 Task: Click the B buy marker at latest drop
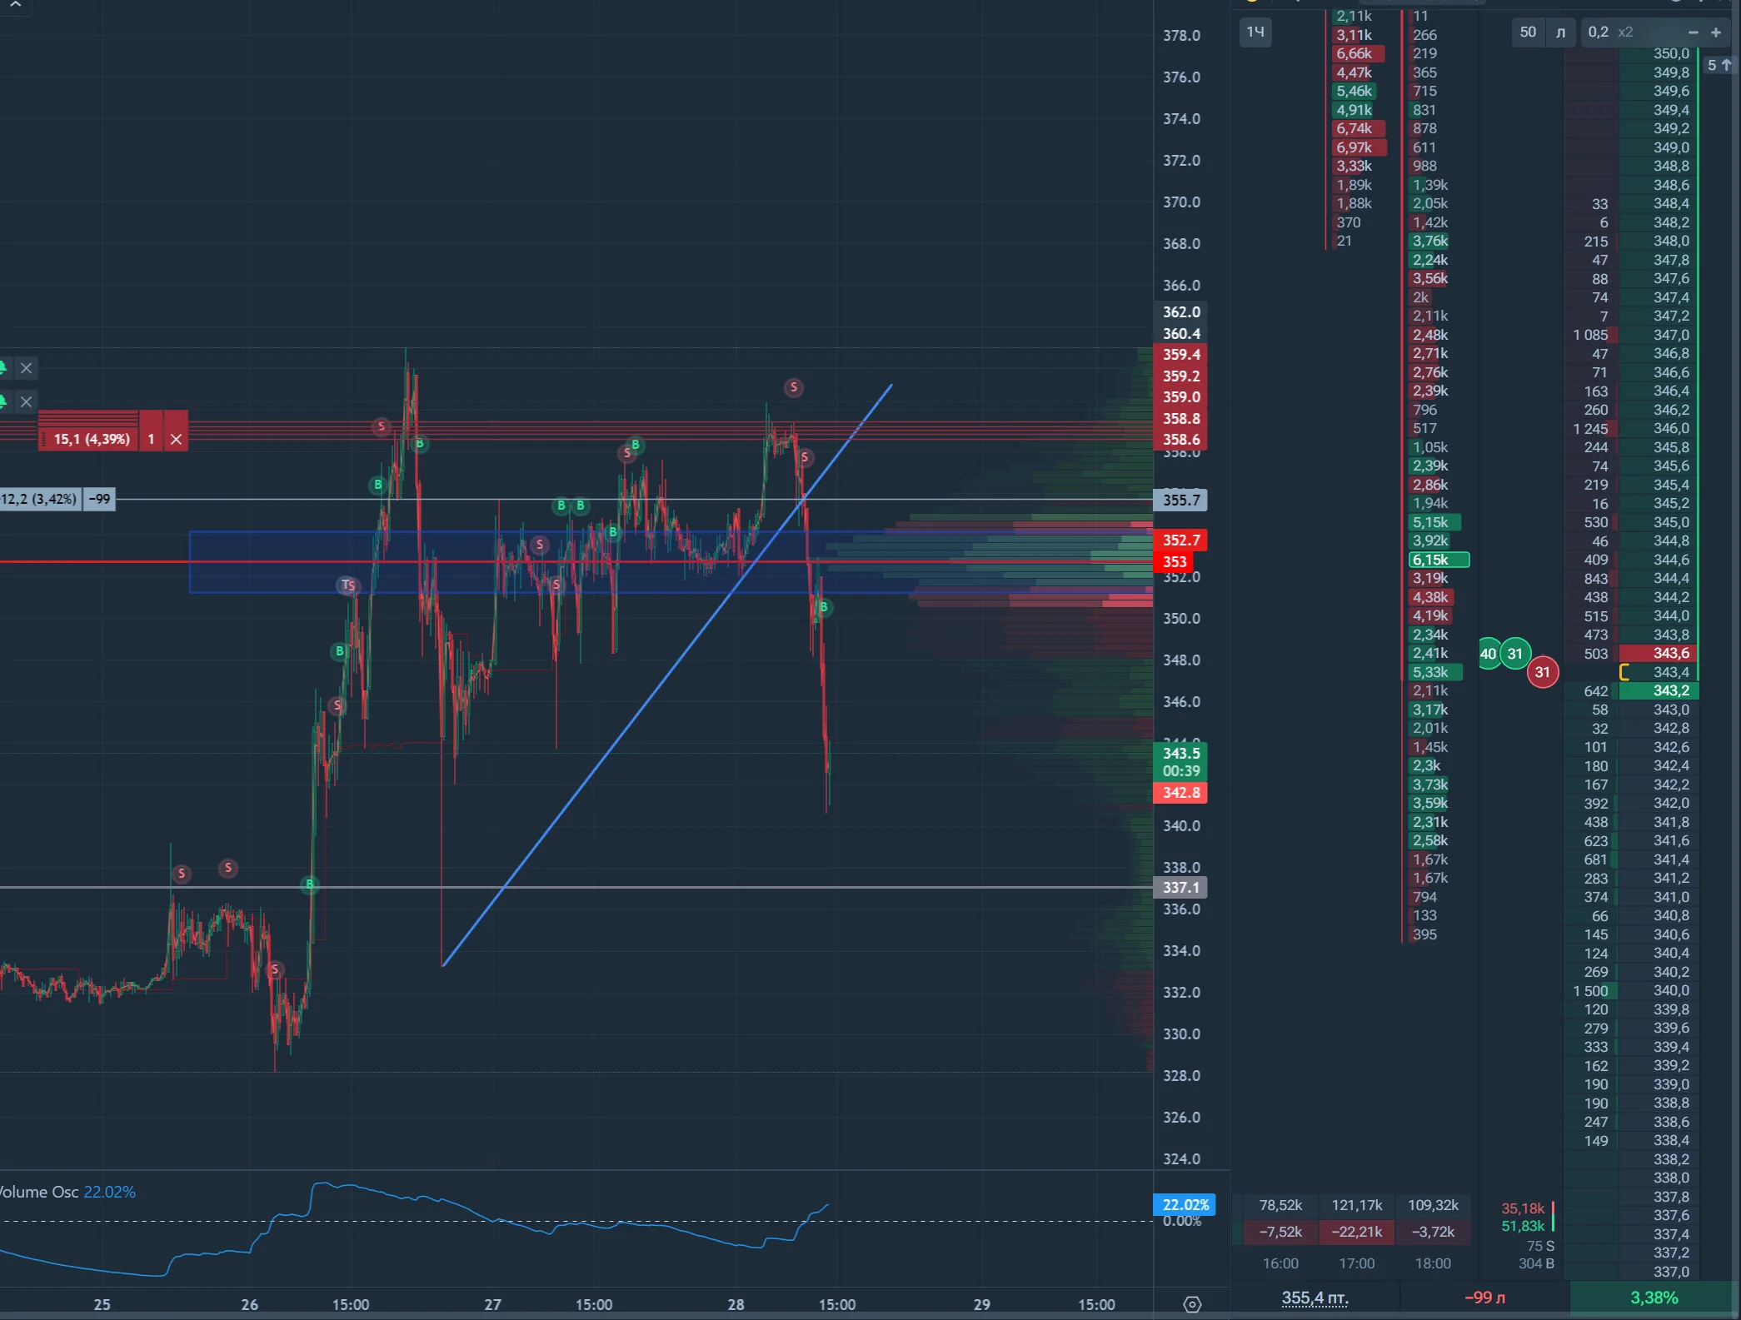coord(823,607)
